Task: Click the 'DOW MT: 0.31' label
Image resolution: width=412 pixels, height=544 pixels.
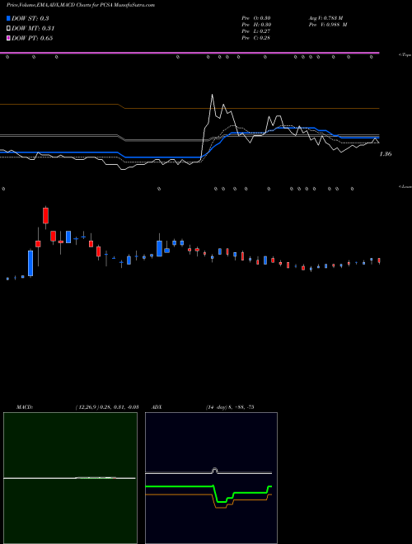Action: click(x=33, y=29)
